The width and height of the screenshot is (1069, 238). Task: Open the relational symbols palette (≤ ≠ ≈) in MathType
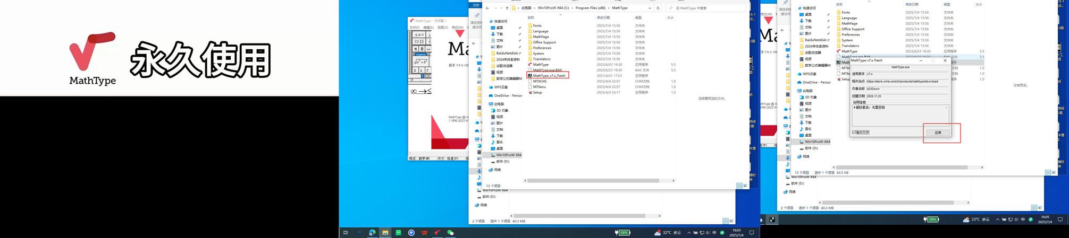(419, 35)
